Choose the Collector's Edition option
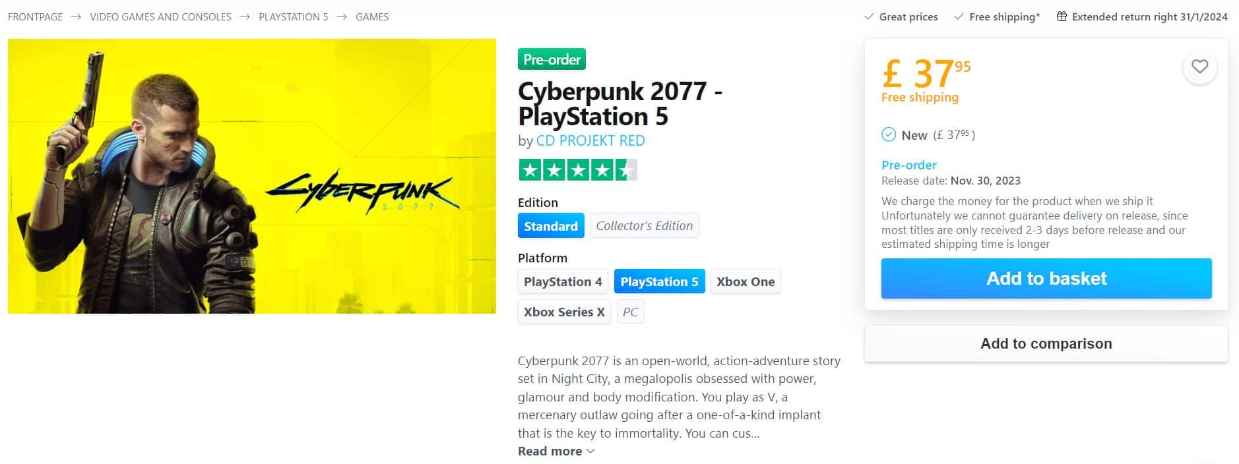 644,225
